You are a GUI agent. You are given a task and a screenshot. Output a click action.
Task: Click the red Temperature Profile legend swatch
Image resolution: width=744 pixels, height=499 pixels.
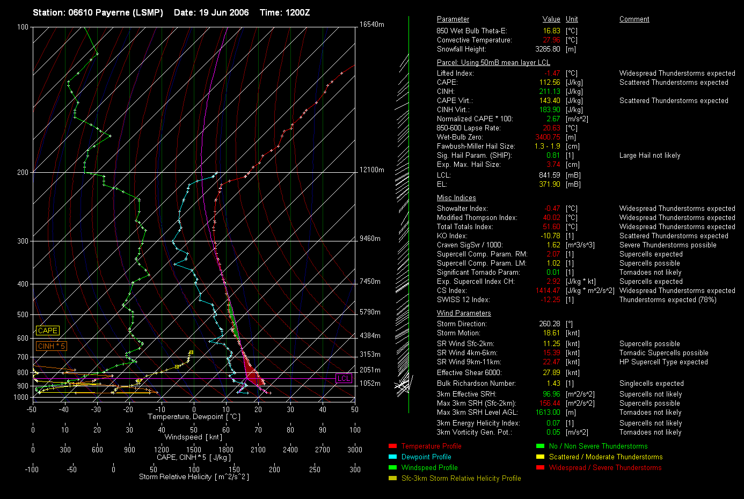click(x=392, y=446)
